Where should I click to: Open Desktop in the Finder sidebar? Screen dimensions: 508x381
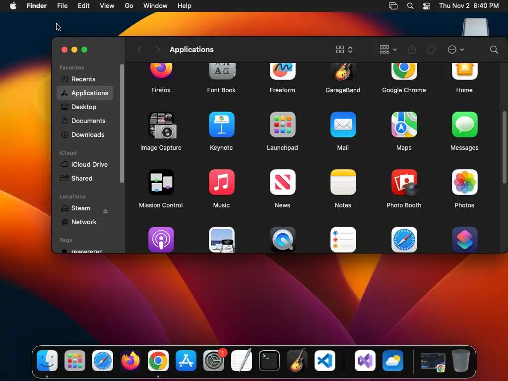(85, 107)
